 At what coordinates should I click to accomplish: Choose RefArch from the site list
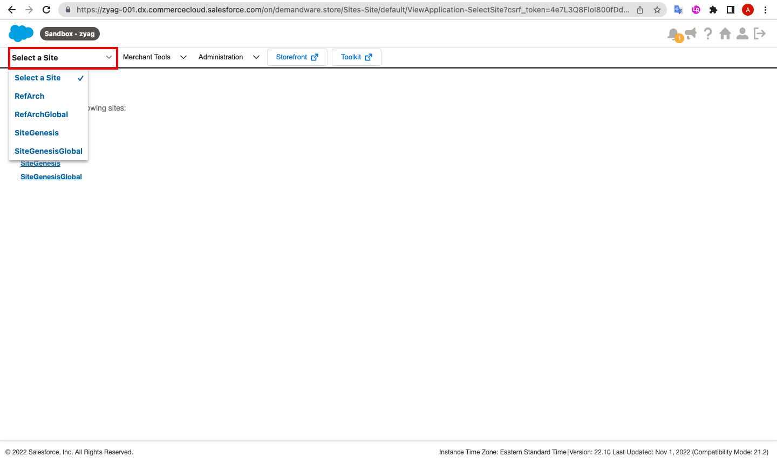point(30,96)
